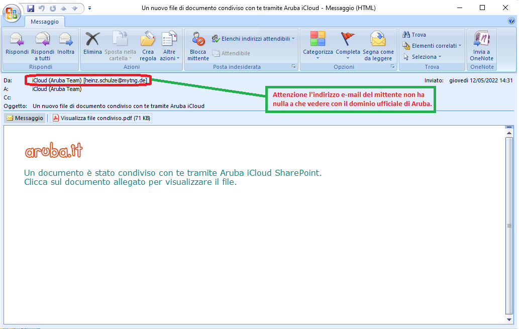This screenshot has width=519, height=329.
Task: Expand Opzioni group dialog launcher
Action: (x=392, y=66)
